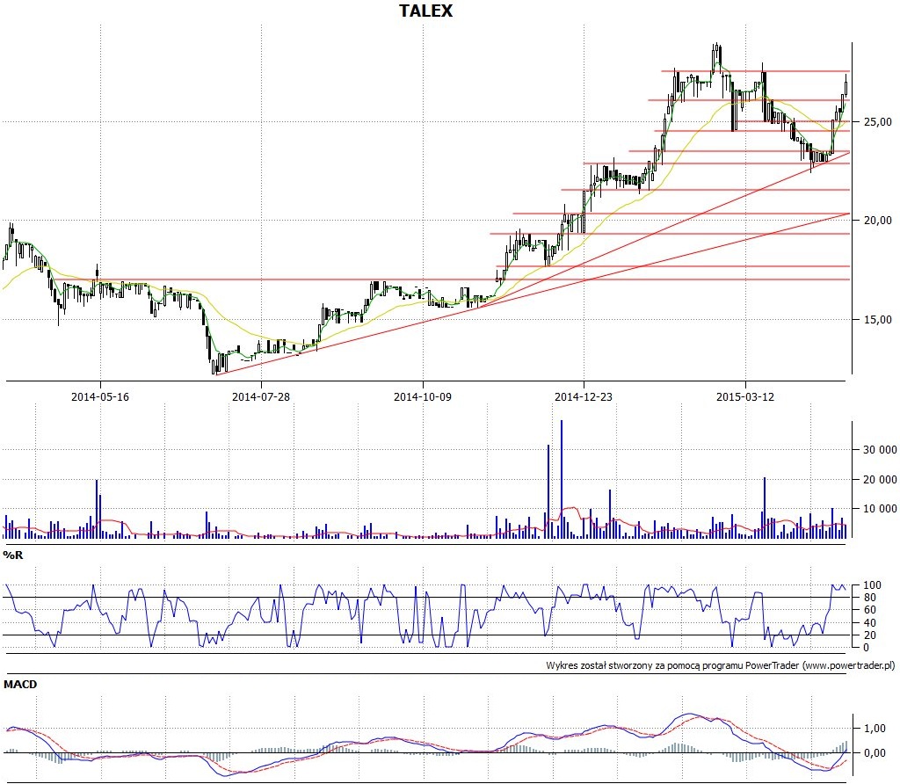
Task: Click the 0,00 MACD axis label
Action: [x=875, y=753]
